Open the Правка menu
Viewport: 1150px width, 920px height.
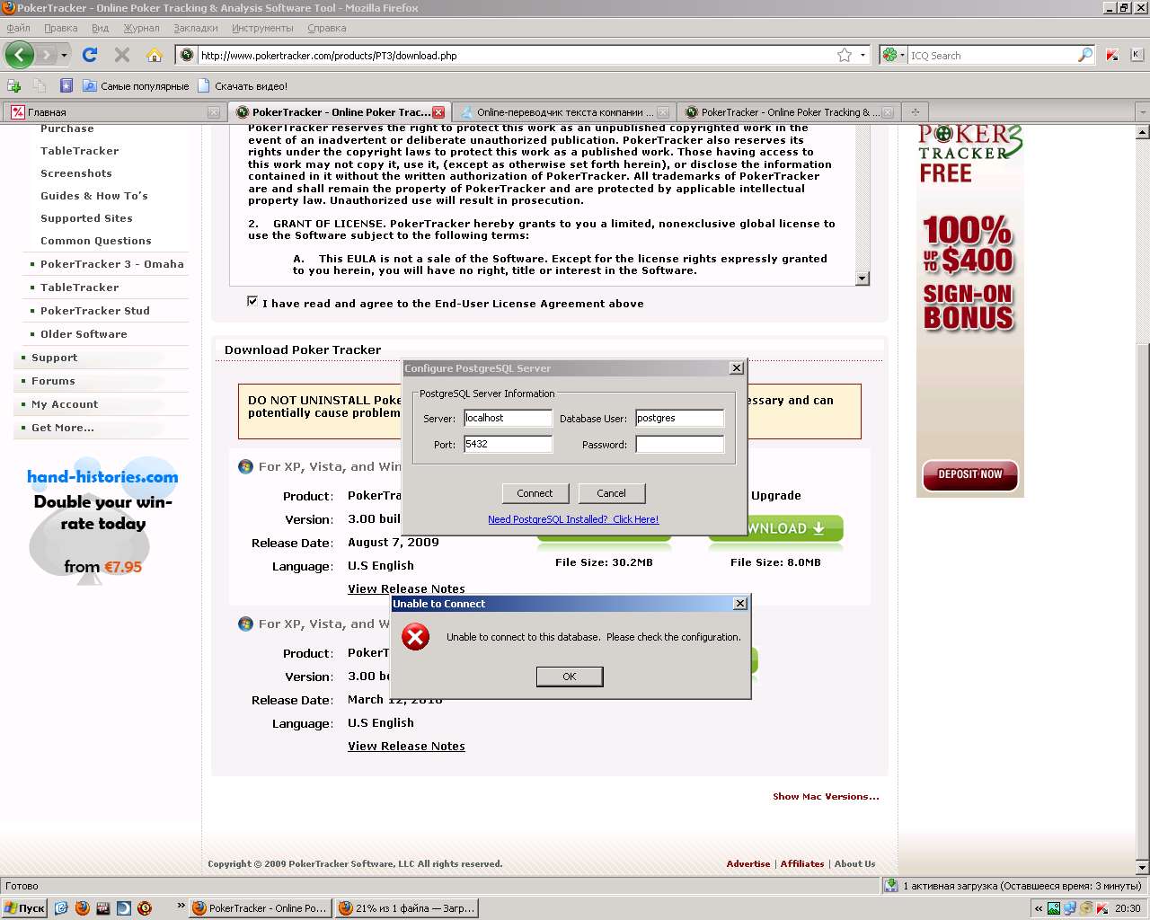[61, 28]
